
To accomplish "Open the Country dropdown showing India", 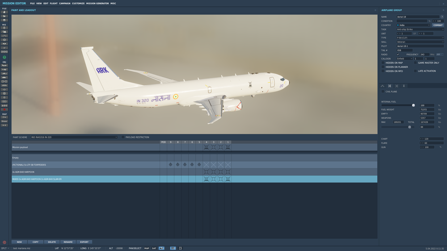I will 413,25.
